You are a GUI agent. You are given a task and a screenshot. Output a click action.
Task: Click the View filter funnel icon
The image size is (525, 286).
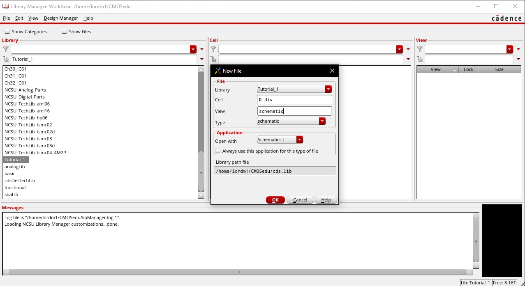click(420, 49)
